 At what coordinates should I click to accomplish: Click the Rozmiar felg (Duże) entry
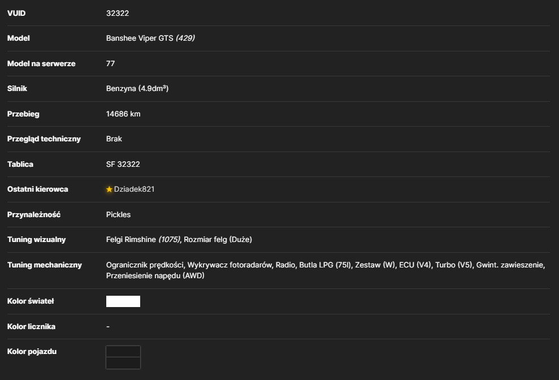218,240
